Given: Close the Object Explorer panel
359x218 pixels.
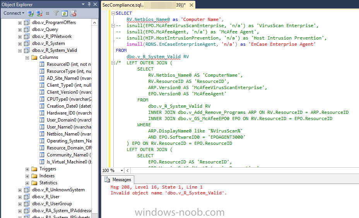Looking at the screenshot, I should [x=95, y=4].
